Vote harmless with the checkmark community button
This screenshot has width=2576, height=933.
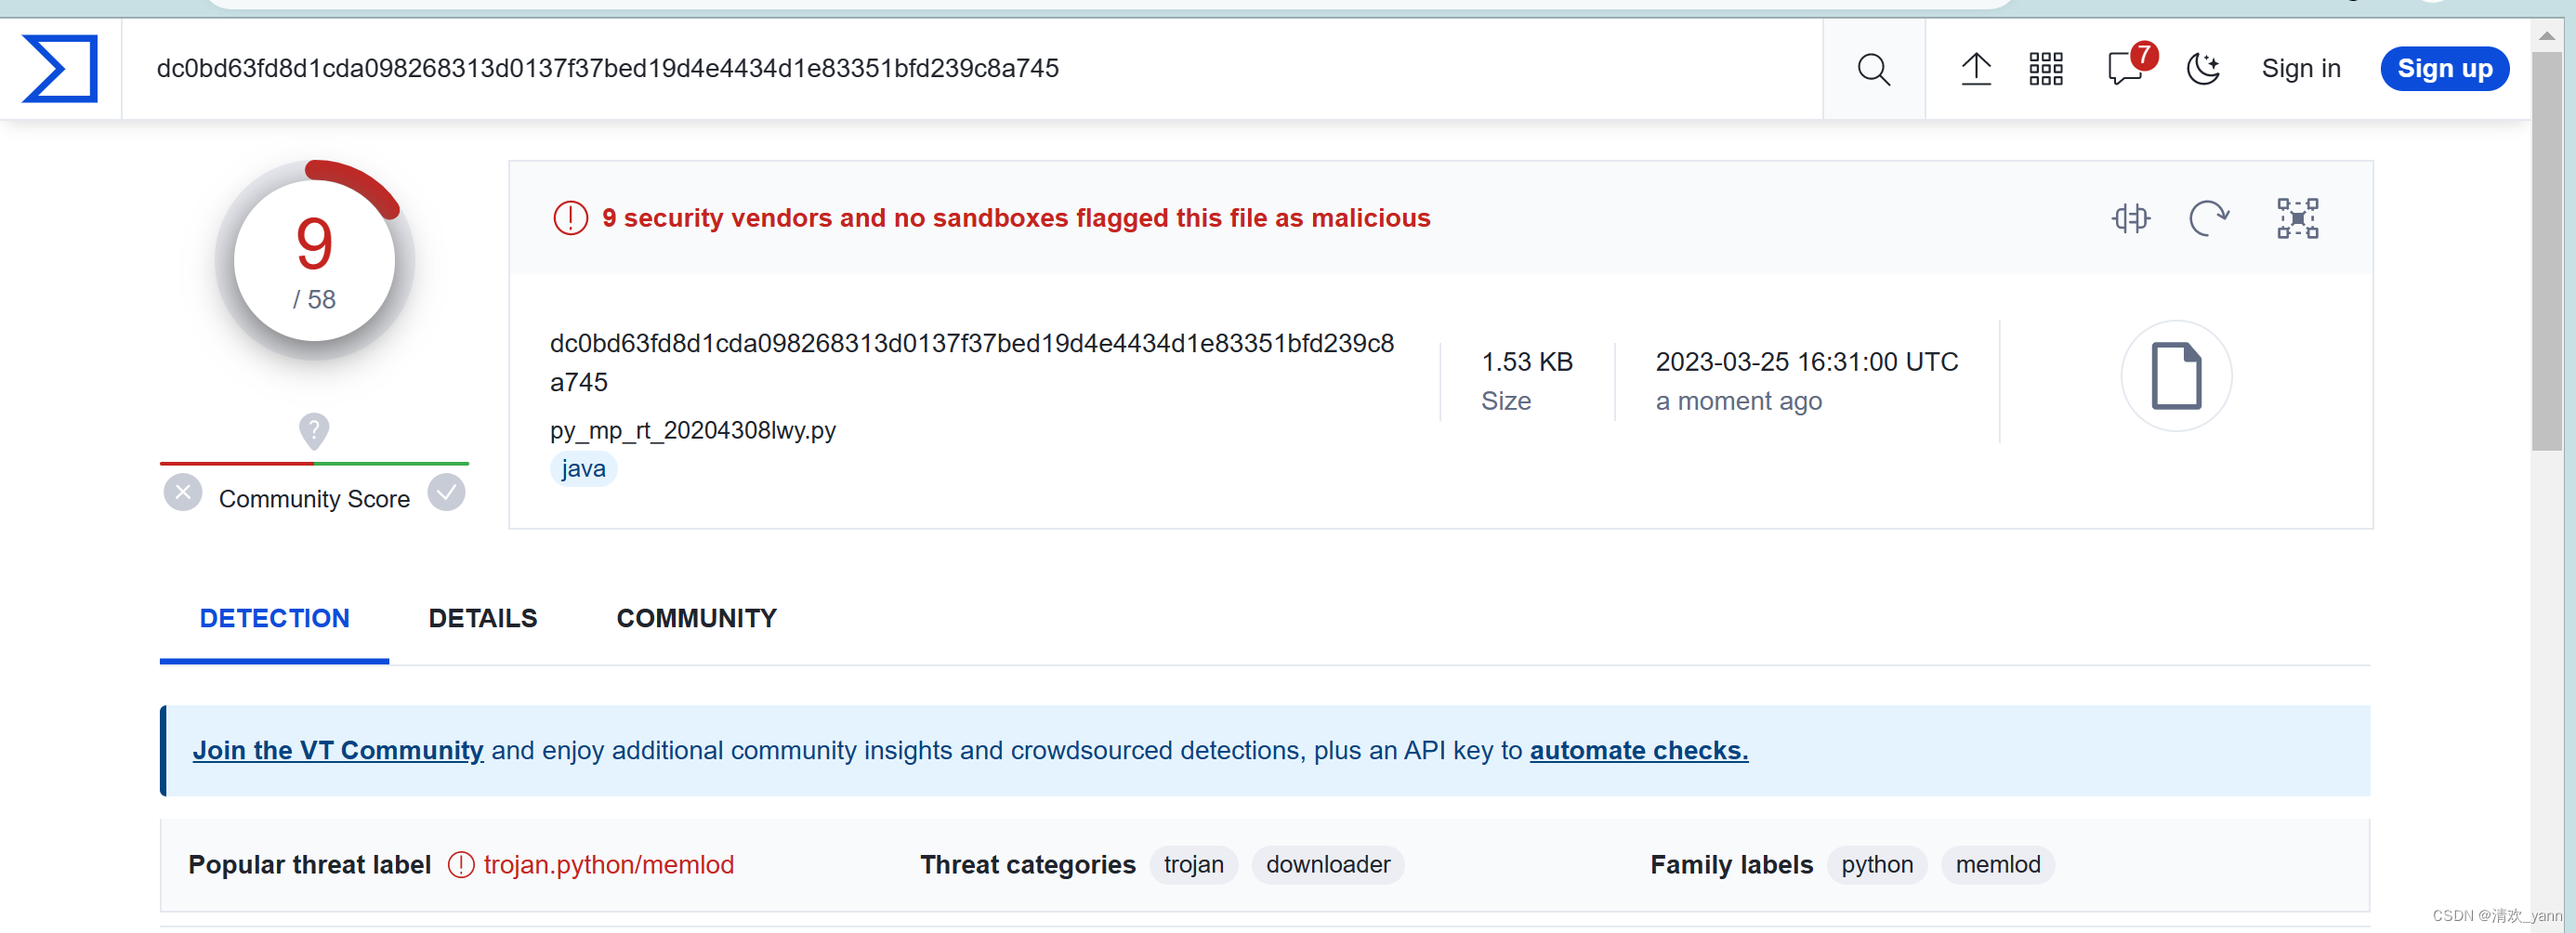446,492
